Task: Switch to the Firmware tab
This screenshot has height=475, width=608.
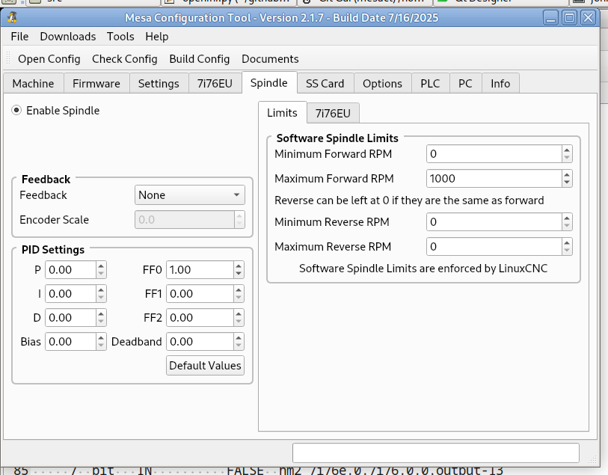Action: tap(96, 83)
